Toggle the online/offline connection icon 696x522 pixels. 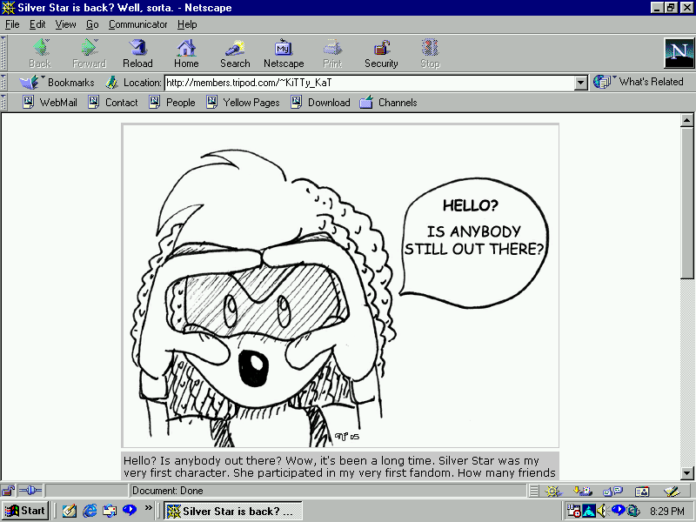pyautogui.click(x=30, y=491)
